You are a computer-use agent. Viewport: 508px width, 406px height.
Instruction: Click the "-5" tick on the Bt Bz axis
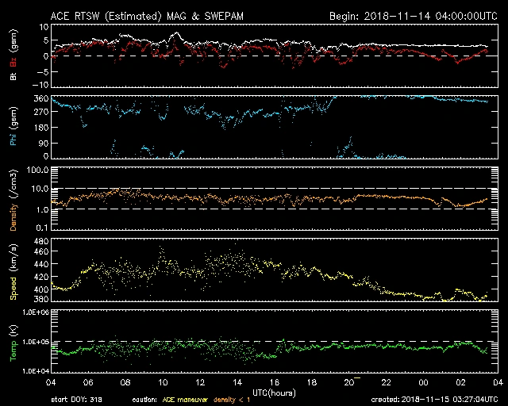point(43,72)
